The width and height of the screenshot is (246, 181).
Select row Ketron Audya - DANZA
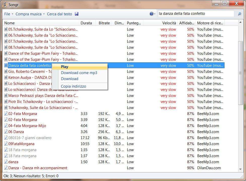point(114,77)
